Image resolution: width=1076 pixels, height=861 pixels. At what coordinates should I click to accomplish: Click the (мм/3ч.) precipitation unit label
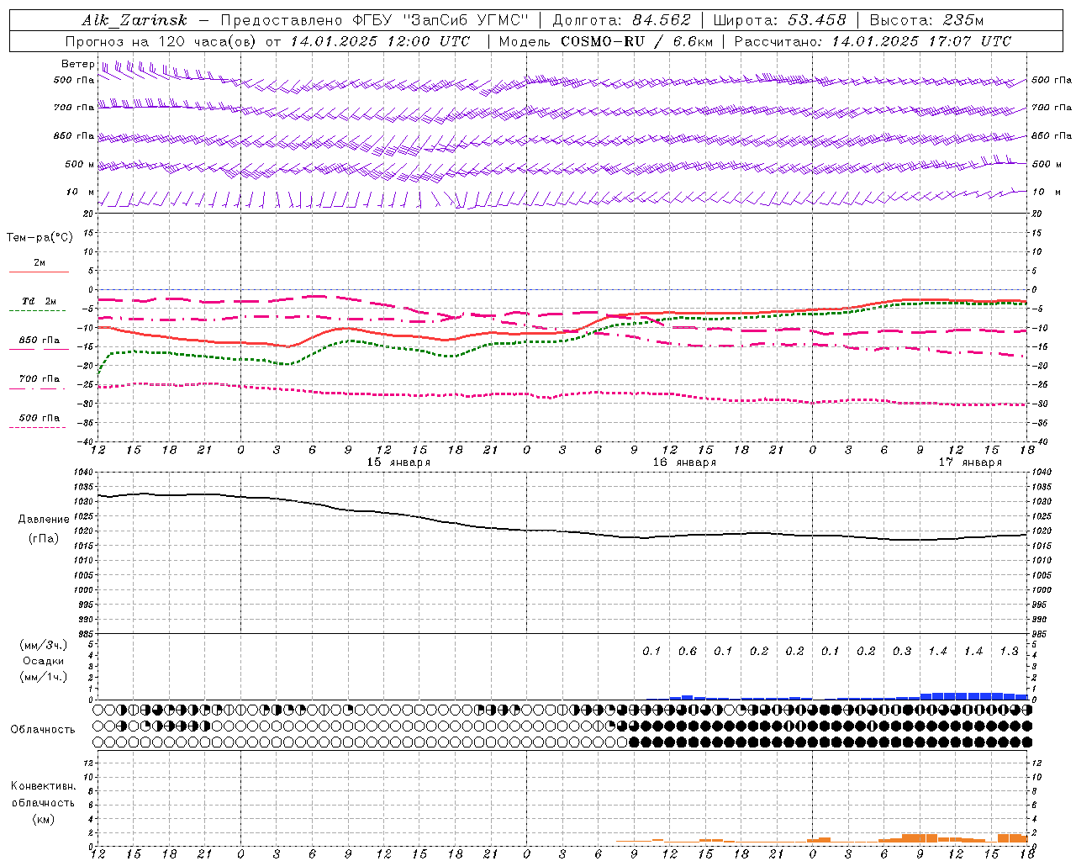(x=44, y=645)
